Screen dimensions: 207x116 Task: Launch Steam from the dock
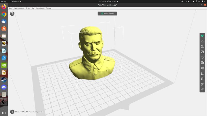(x=4, y=80)
